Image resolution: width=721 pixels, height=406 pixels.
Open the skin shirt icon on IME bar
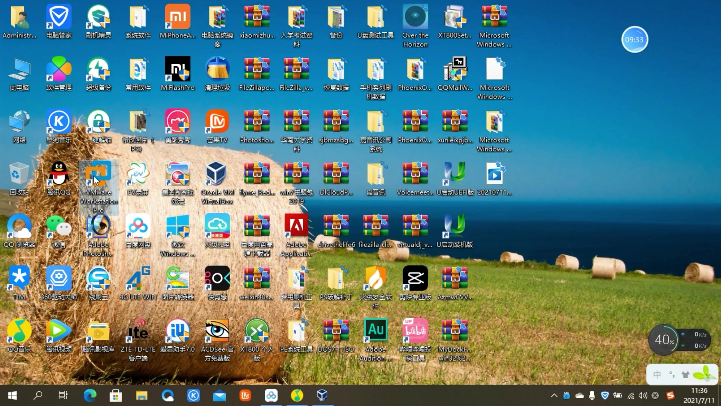[686, 375]
